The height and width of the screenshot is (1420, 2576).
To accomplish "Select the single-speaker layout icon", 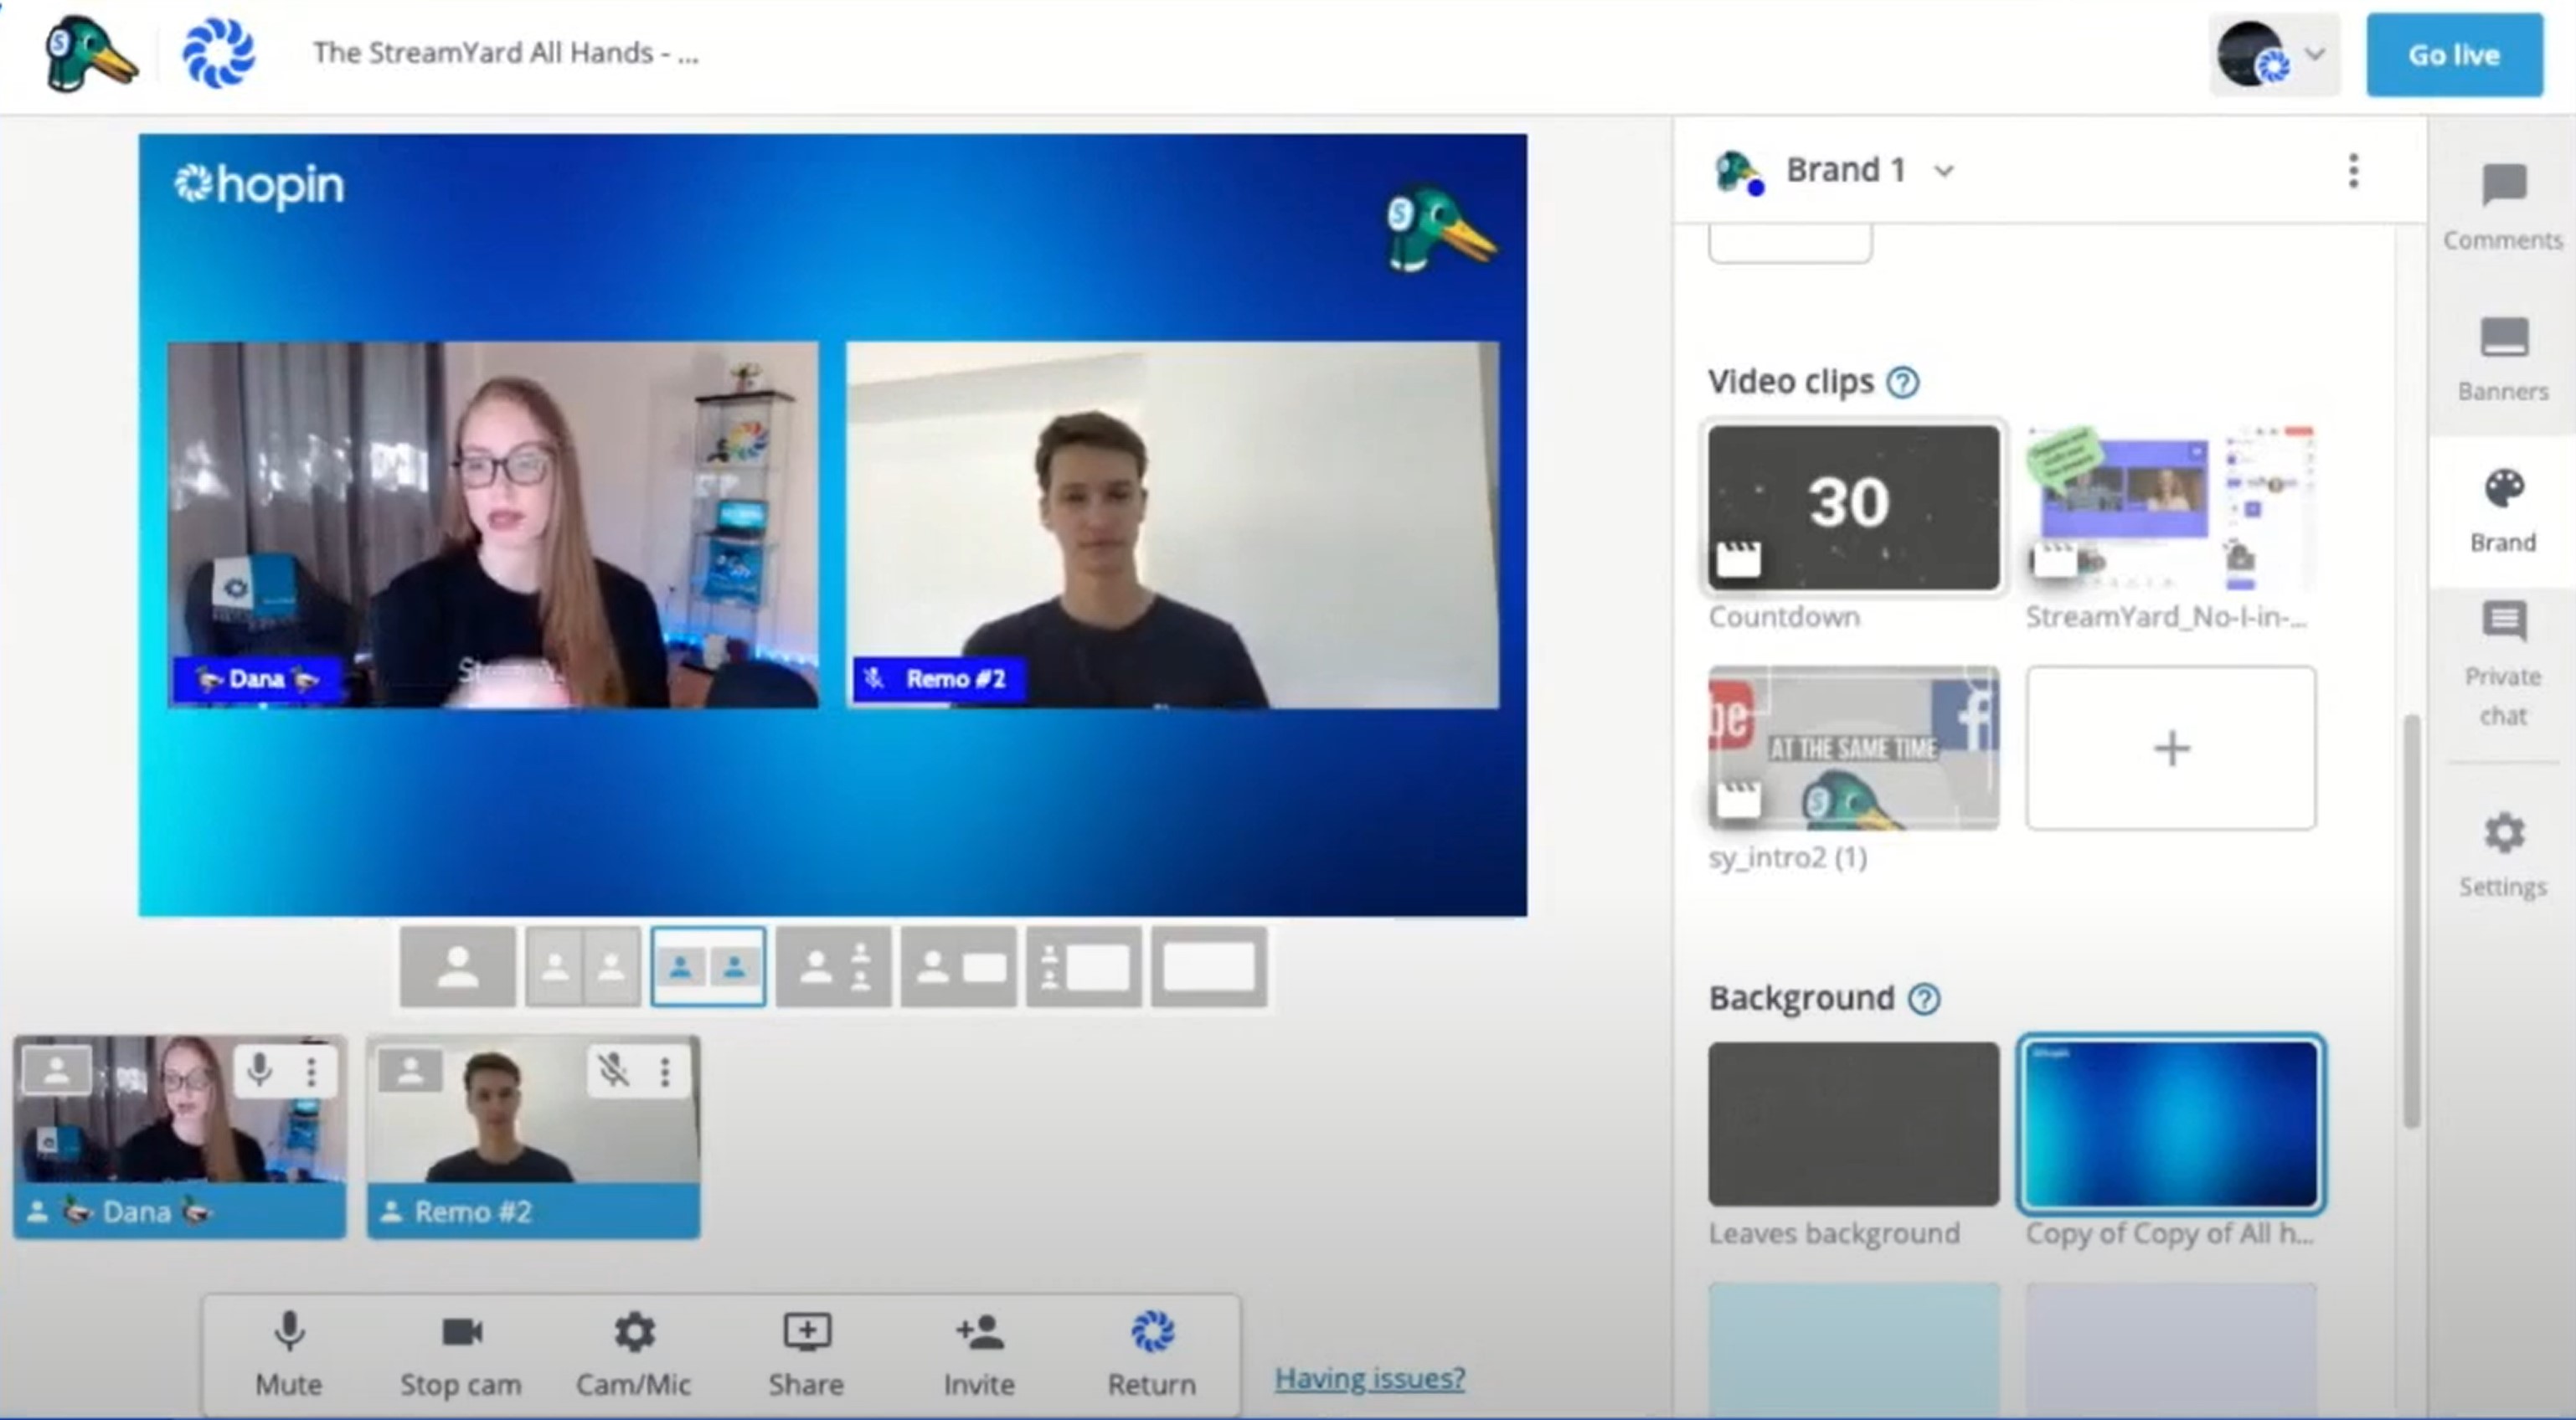I will (x=456, y=965).
